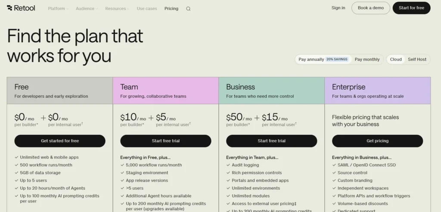Click the Book a demo button
441x212 pixels.
370,8
